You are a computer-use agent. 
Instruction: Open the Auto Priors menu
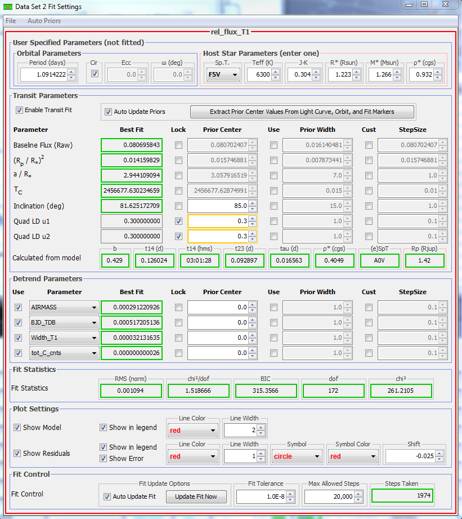click(x=44, y=21)
